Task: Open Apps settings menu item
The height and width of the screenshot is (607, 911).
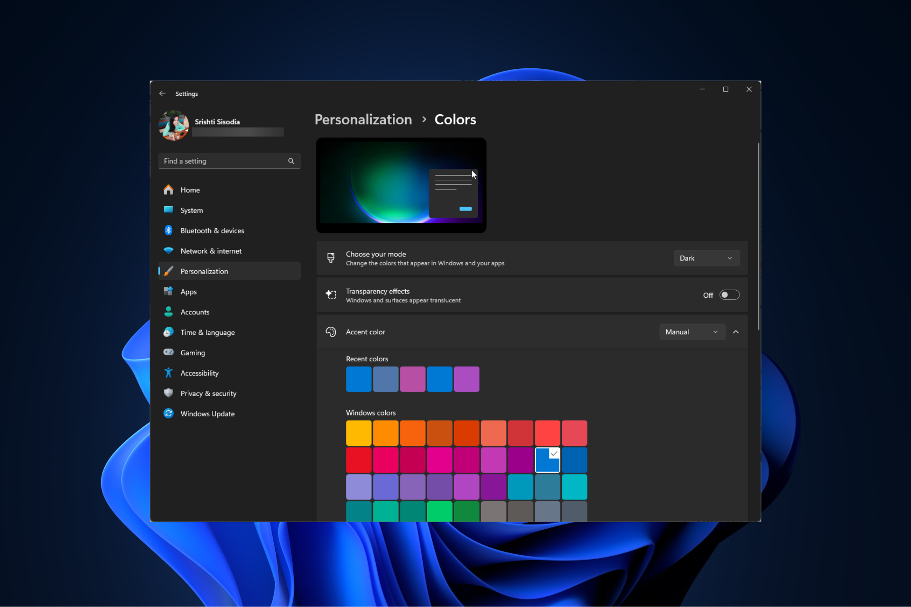Action: pyautogui.click(x=188, y=291)
